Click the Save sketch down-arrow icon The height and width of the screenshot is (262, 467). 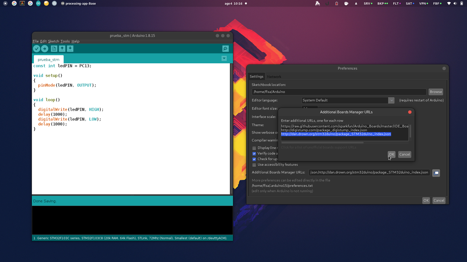70,48
